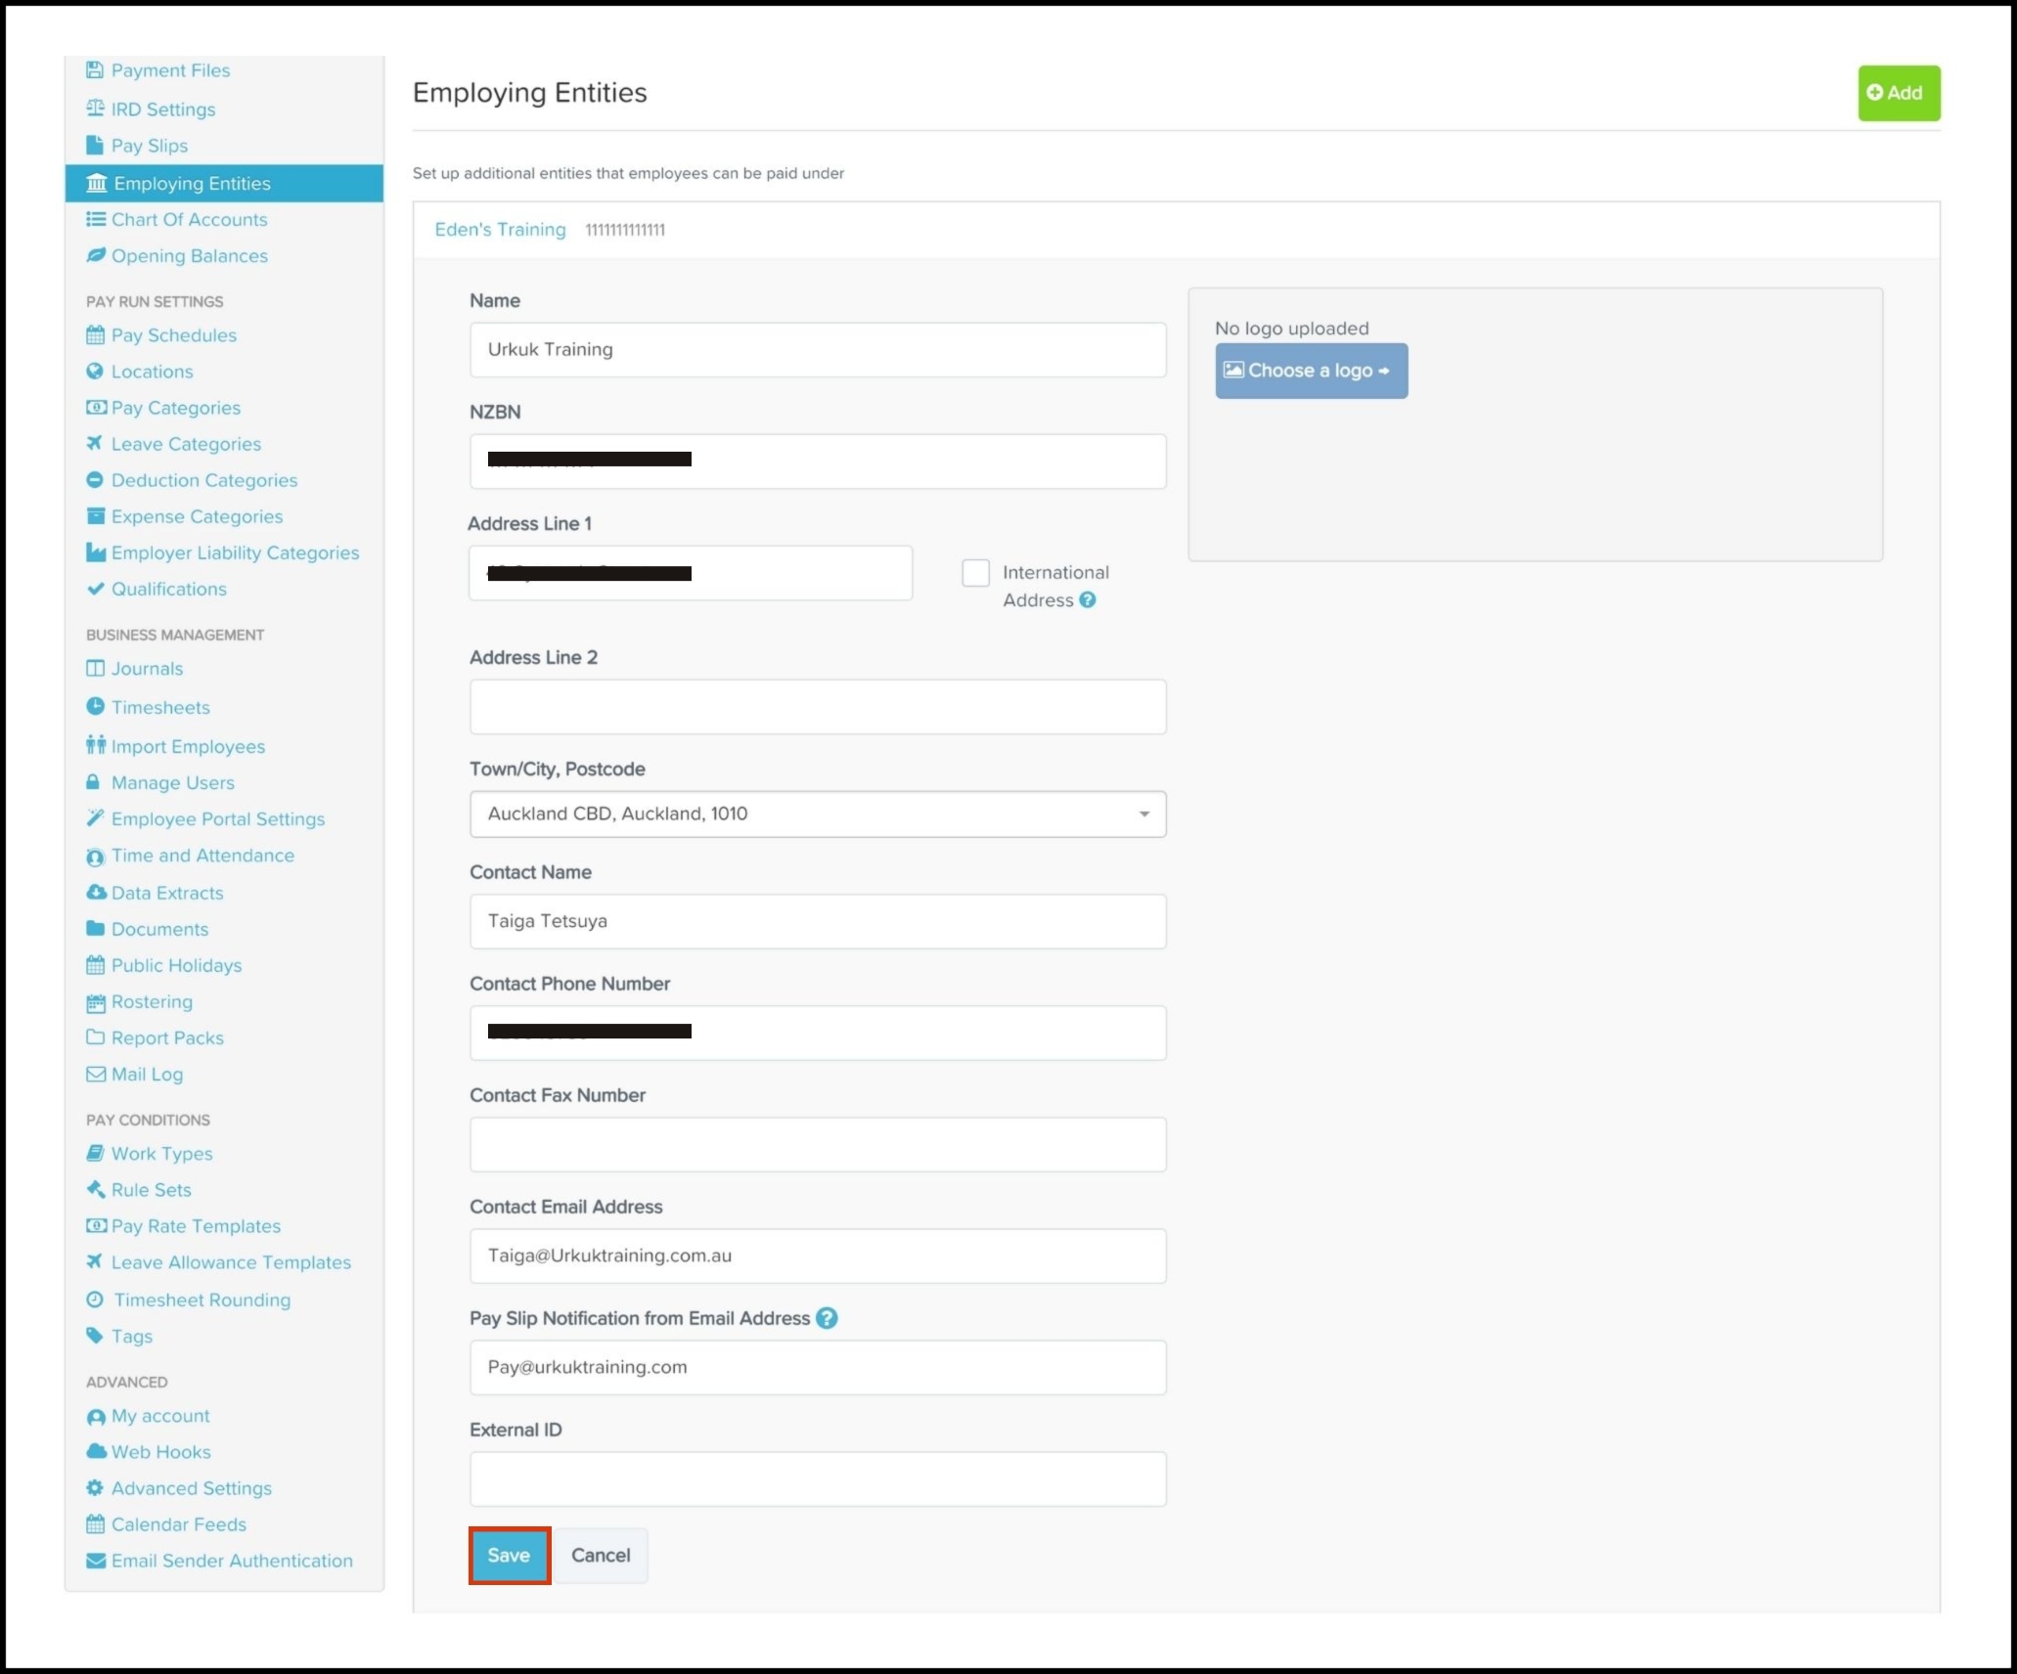Click the International Address help icon
Viewport: 2017px width, 1674px height.
1087,600
